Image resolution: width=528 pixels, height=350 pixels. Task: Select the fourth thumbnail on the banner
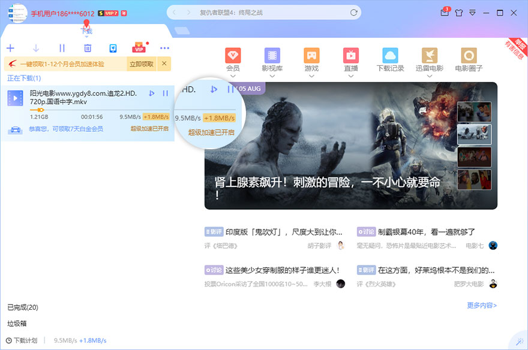pyautogui.click(x=474, y=180)
